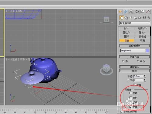This screenshot has height=114, width=152.
Task: Click the 半径 value field
Action: coord(138,76)
